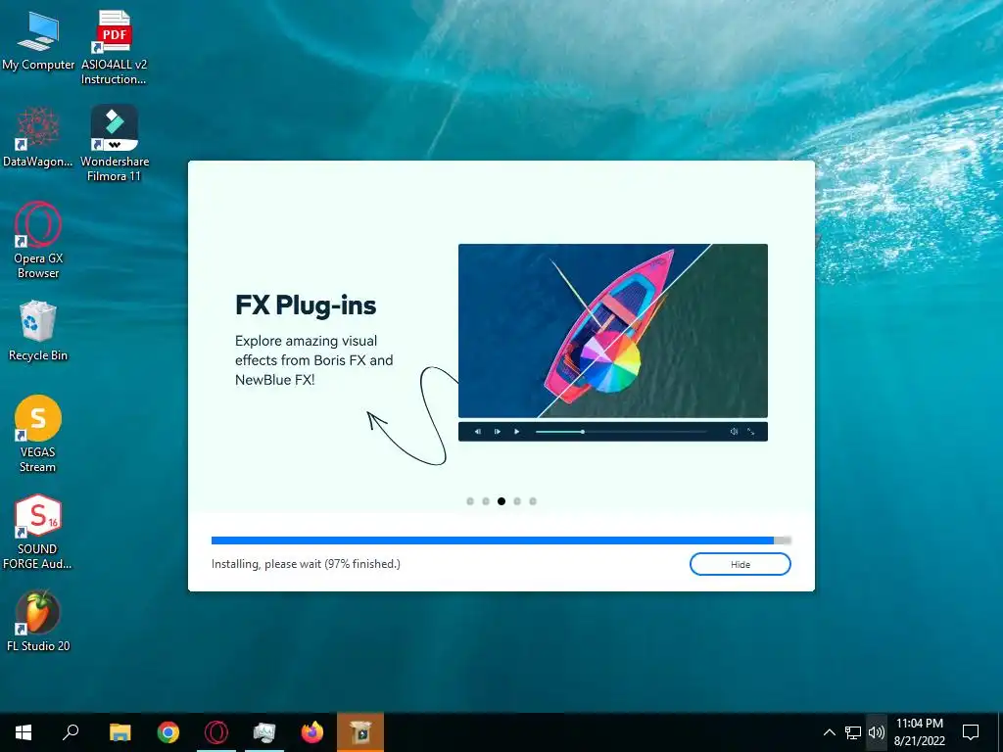Open network status tray icon
The width and height of the screenshot is (1003, 752).
853,732
